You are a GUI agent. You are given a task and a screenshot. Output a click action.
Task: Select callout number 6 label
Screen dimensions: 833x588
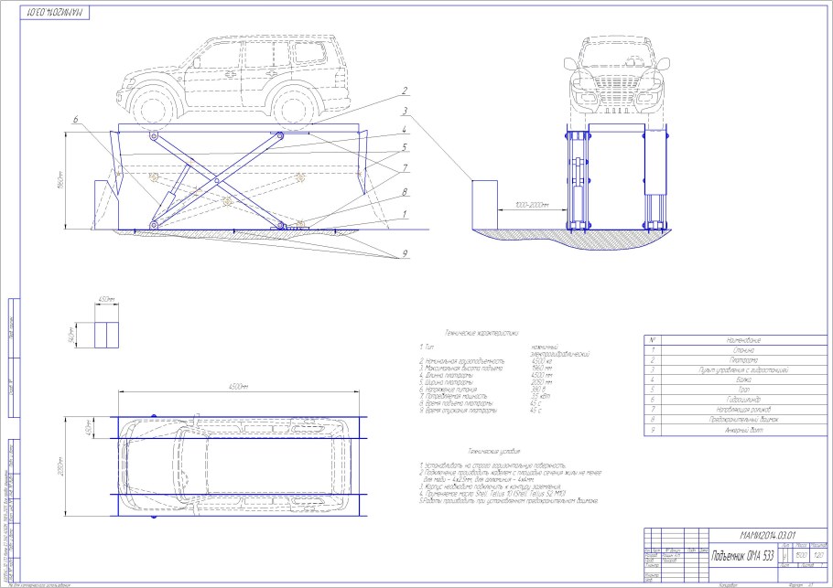point(77,118)
